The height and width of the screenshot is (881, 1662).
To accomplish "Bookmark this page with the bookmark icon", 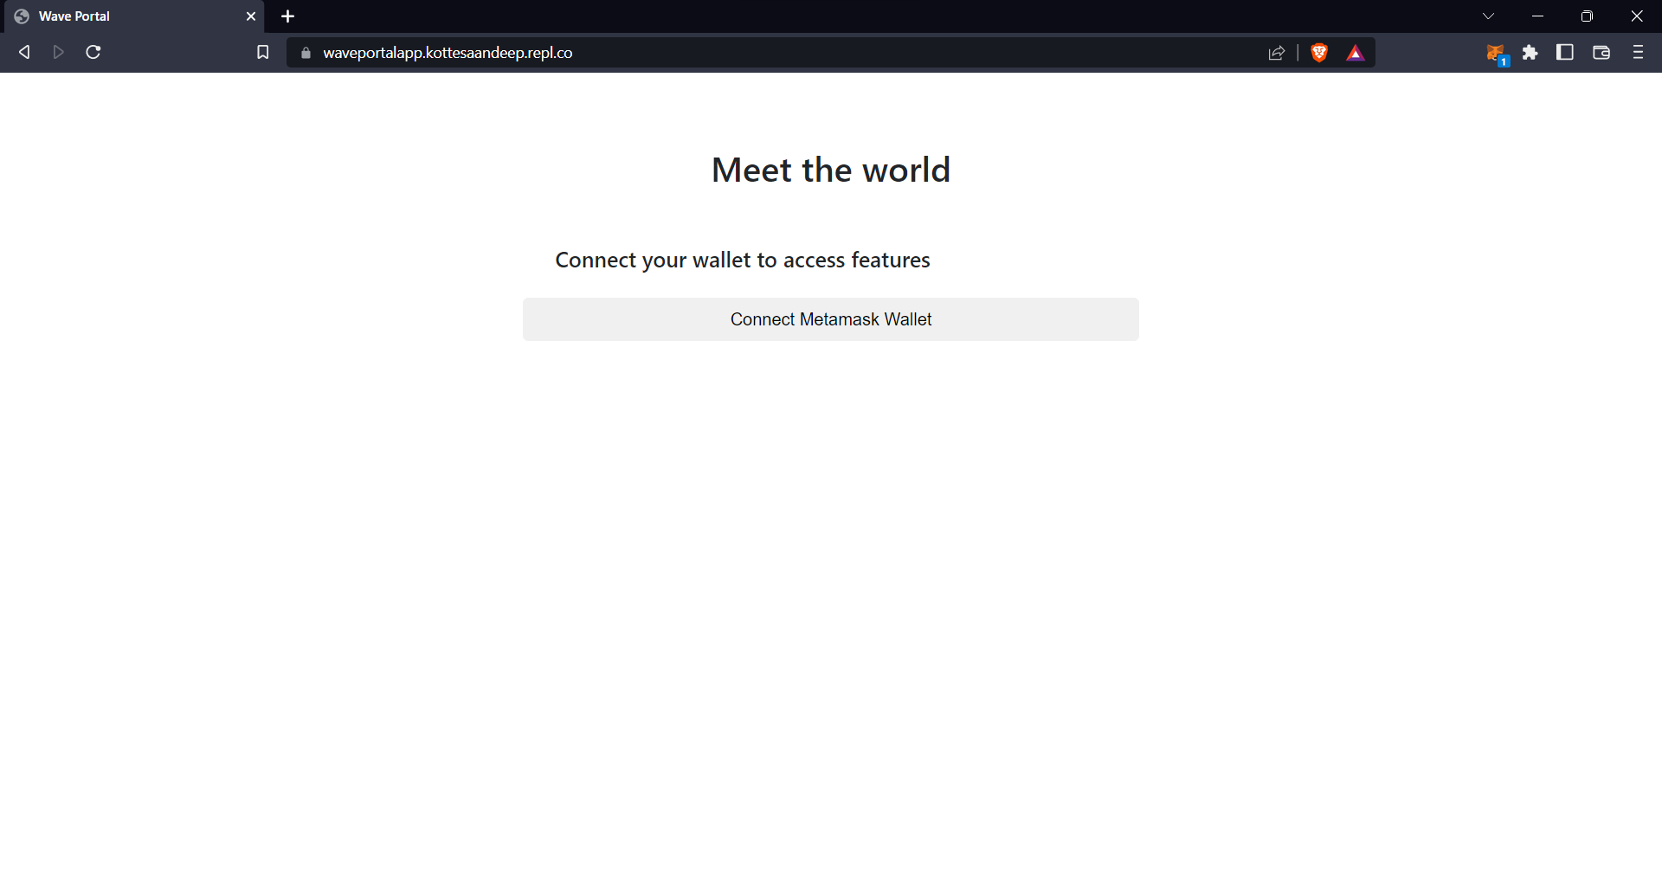I will click(263, 53).
